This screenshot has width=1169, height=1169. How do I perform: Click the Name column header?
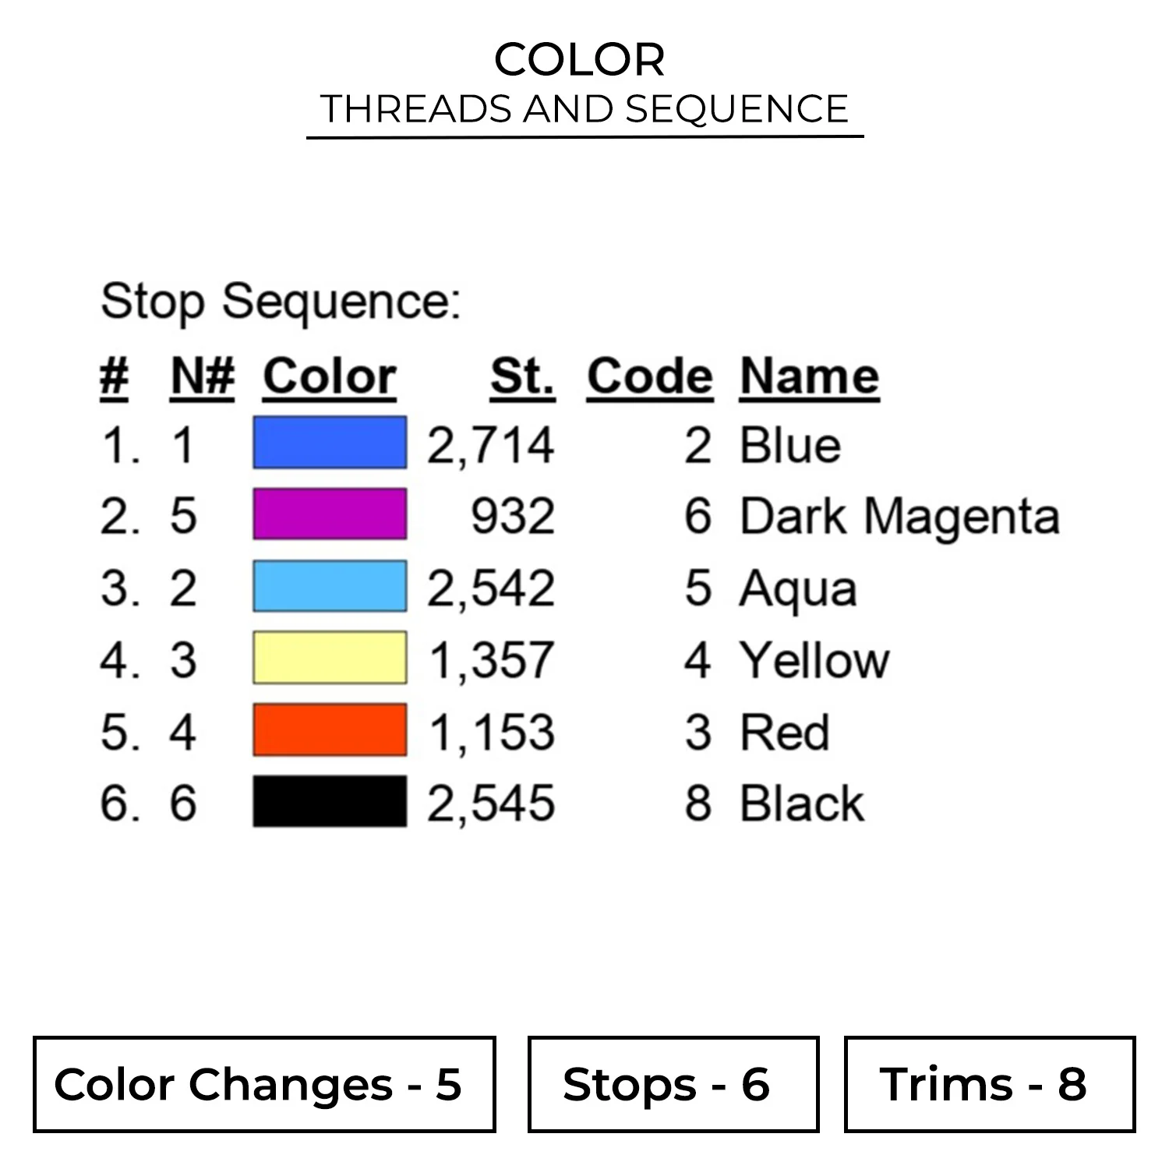click(809, 377)
